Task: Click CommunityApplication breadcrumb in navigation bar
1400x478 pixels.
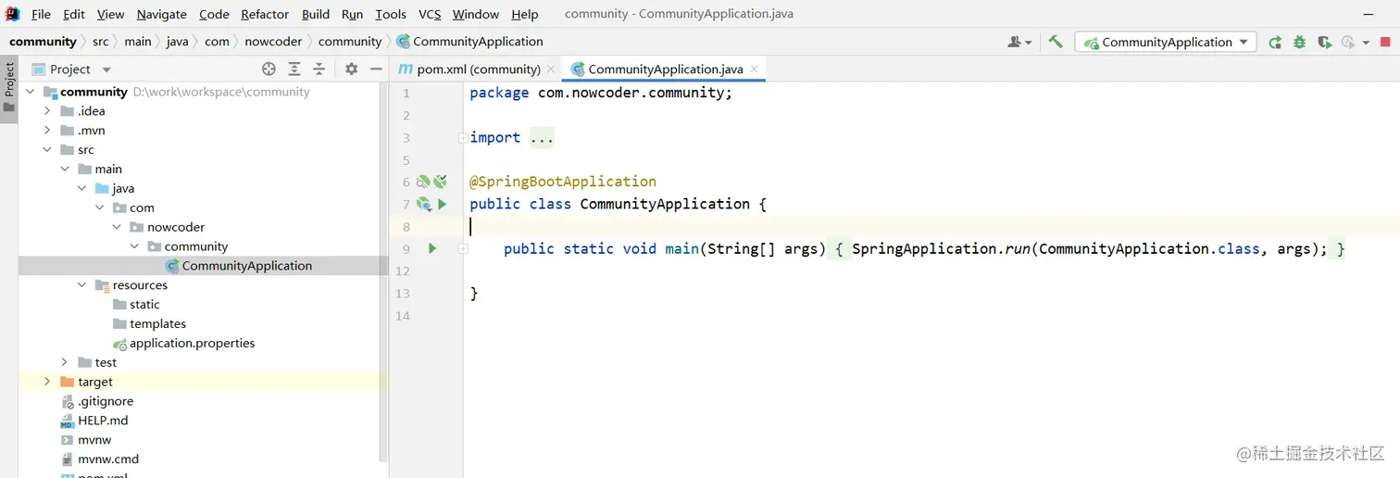Action: [x=469, y=42]
